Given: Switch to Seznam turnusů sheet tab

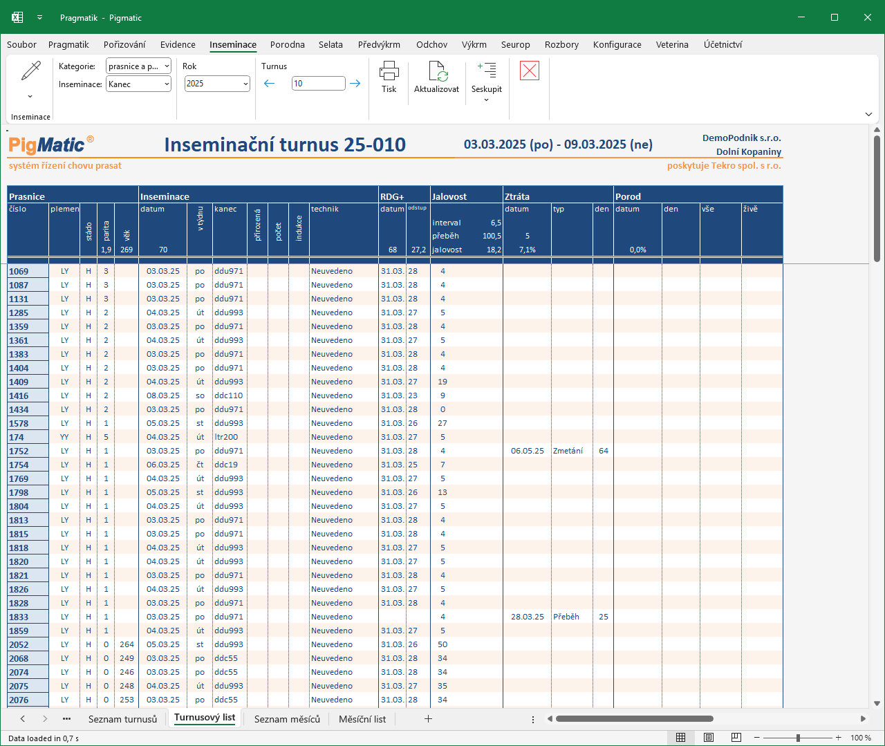Looking at the screenshot, I should [x=122, y=719].
